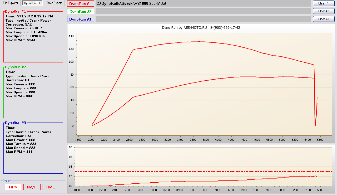The image size is (337, 195).
Task: Set X-axis to RPM
Action: point(13,187)
